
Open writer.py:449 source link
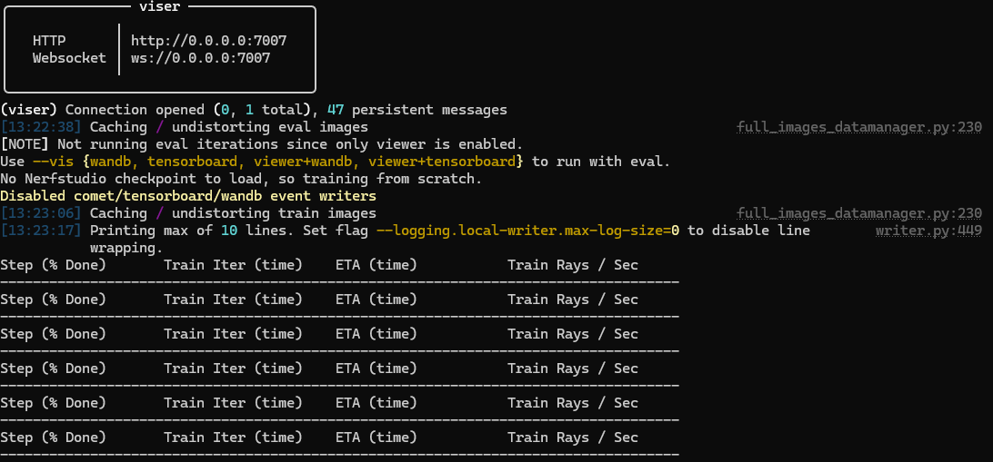click(x=928, y=231)
